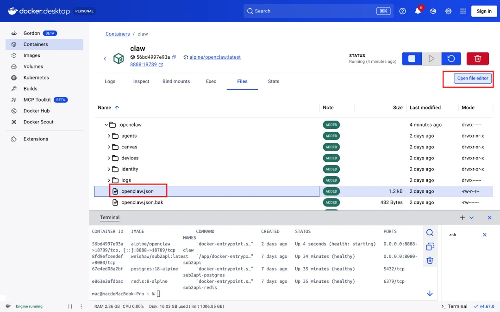Expand the agents folder
This screenshot has height=312, width=500.
click(109, 136)
